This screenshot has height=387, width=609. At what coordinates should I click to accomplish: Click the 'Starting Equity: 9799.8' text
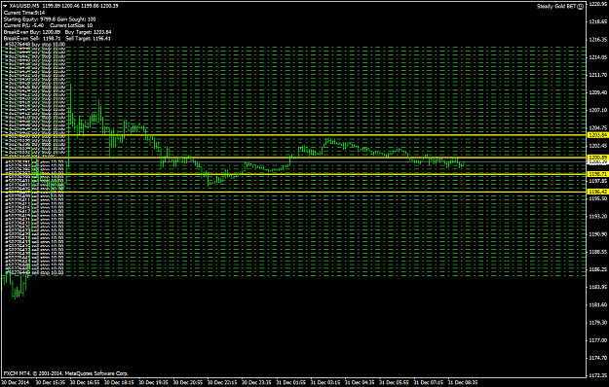[x=29, y=19]
